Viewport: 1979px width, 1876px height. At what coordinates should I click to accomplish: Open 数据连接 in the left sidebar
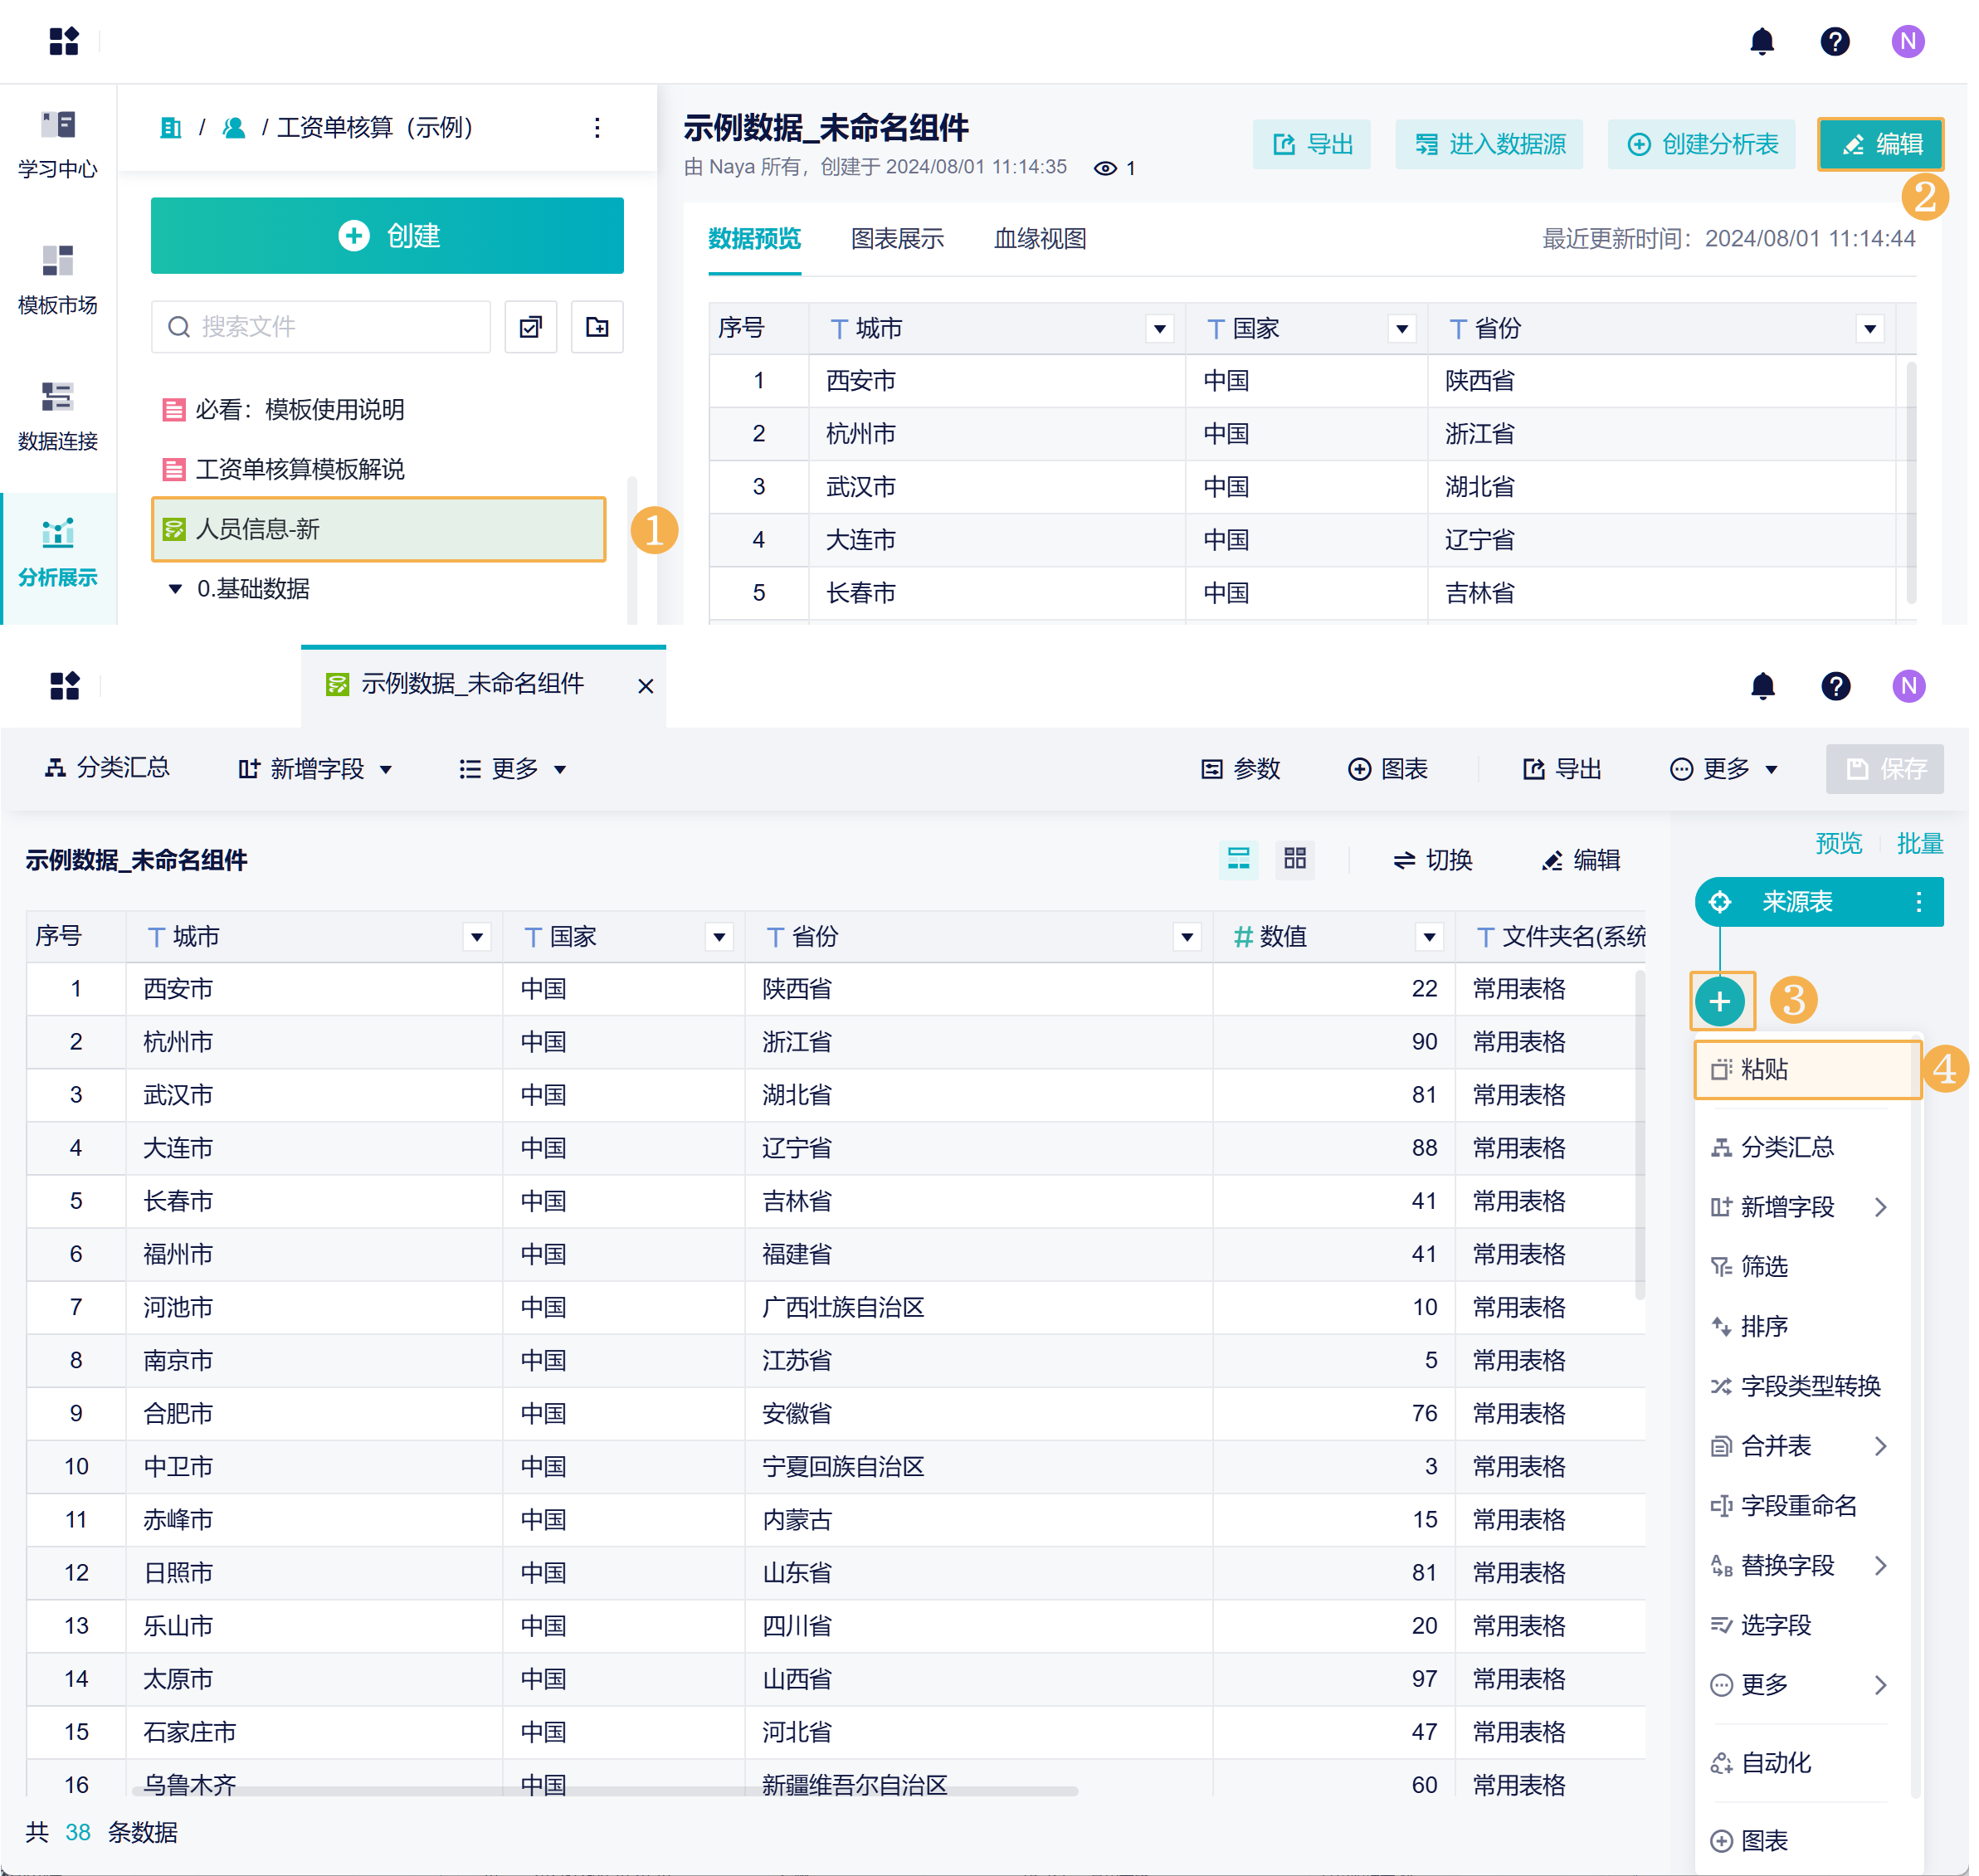tap(58, 415)
